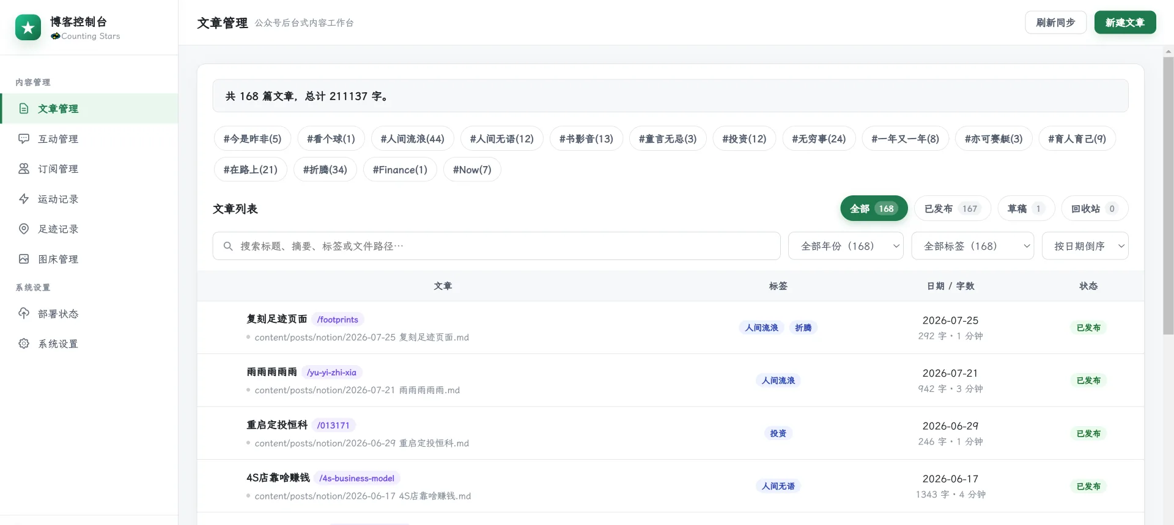Click the 日期 / 字数 column header
This screenshot has height=525, width=1174.
[x=950, y=286]
